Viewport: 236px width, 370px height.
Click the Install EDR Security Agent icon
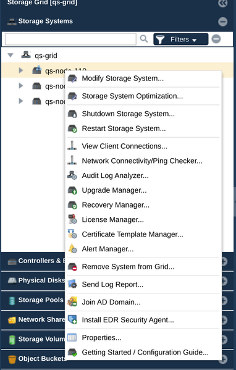pyautogui.click(x=72, y=319)
